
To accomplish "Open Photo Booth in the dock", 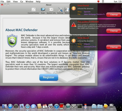I will click(62, 106).
